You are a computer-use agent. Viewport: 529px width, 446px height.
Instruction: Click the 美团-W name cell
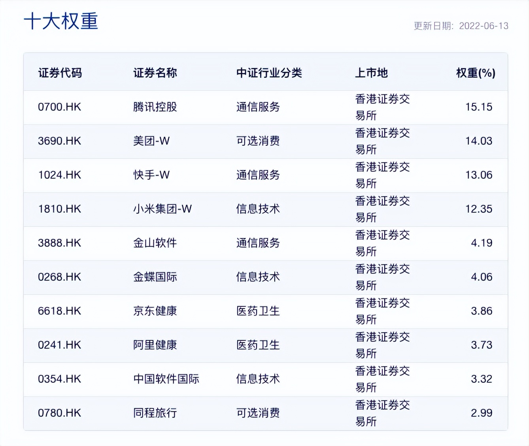[x=151, y=141]
